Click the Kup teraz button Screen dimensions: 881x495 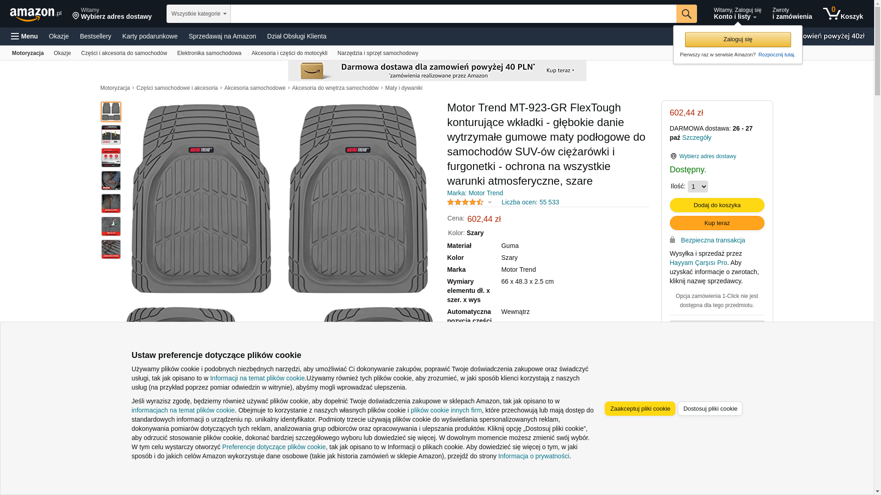pyautogui.click(x=717, y=223)
